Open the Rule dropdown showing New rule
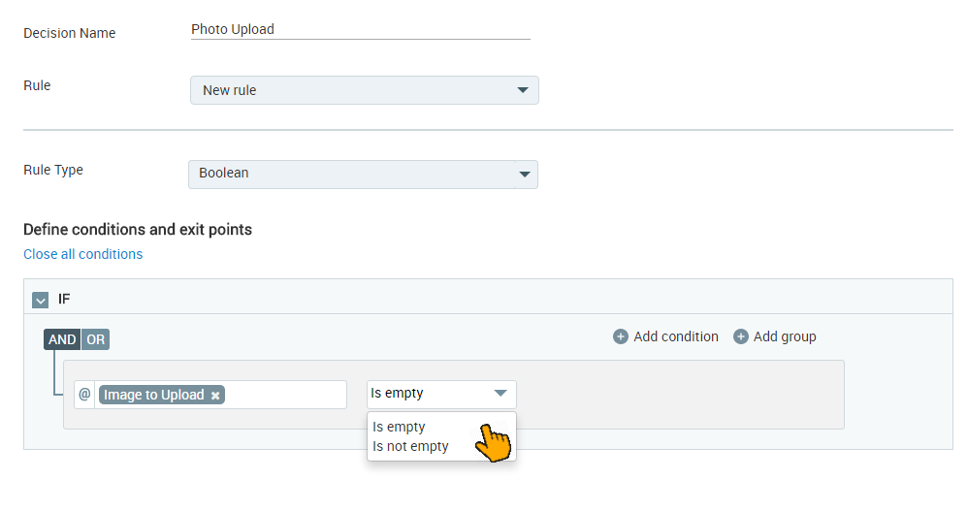This screenshot has width=968, height=511. (x=365, y=90)
